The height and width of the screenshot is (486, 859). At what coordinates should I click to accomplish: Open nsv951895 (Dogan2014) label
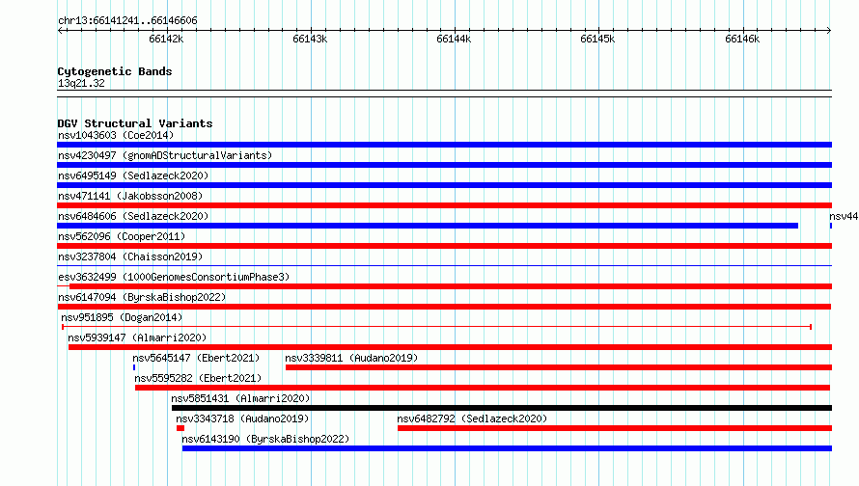tap(122, 317)
